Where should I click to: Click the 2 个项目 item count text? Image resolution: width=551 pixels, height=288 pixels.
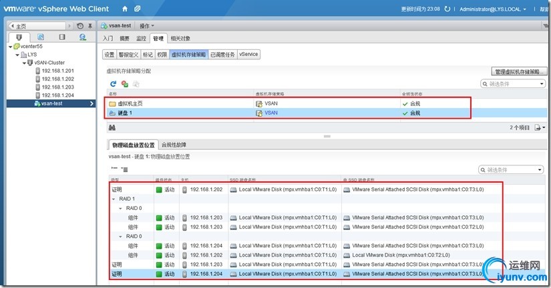coord(520,128)
